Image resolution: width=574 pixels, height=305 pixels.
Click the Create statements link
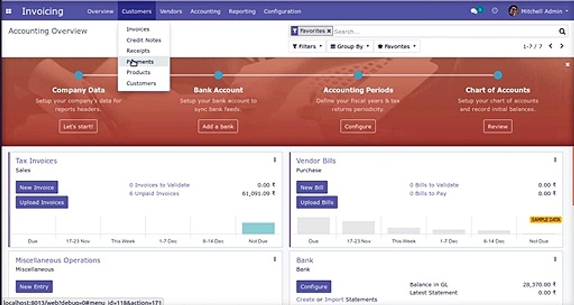(305, 299)
